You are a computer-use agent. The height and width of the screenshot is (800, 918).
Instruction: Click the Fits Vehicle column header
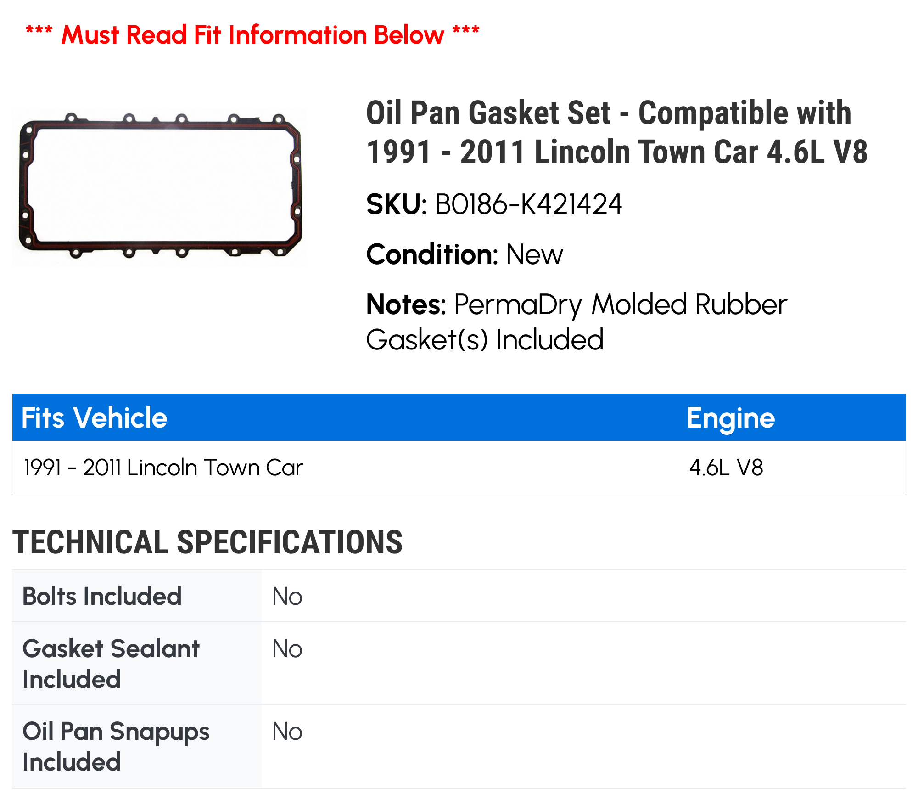pyautogui.click(x=95, y=417)
